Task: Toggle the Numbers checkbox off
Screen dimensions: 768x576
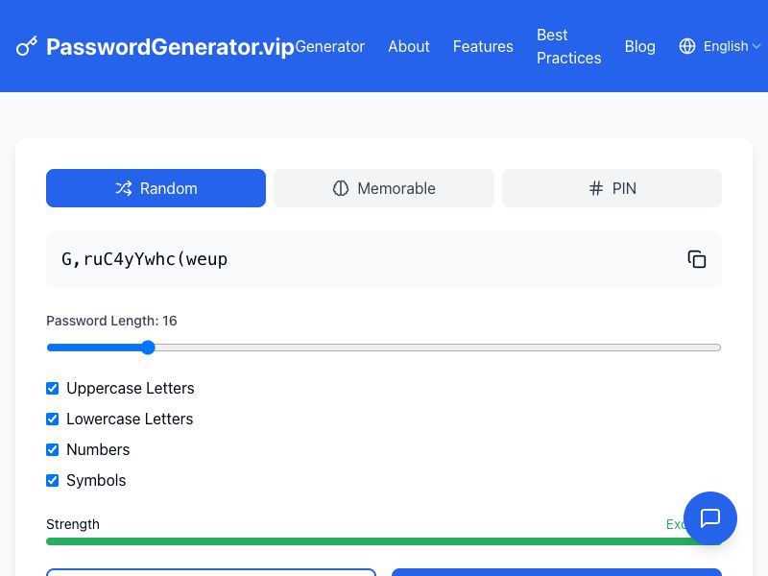Action: [x=52, y=449]
